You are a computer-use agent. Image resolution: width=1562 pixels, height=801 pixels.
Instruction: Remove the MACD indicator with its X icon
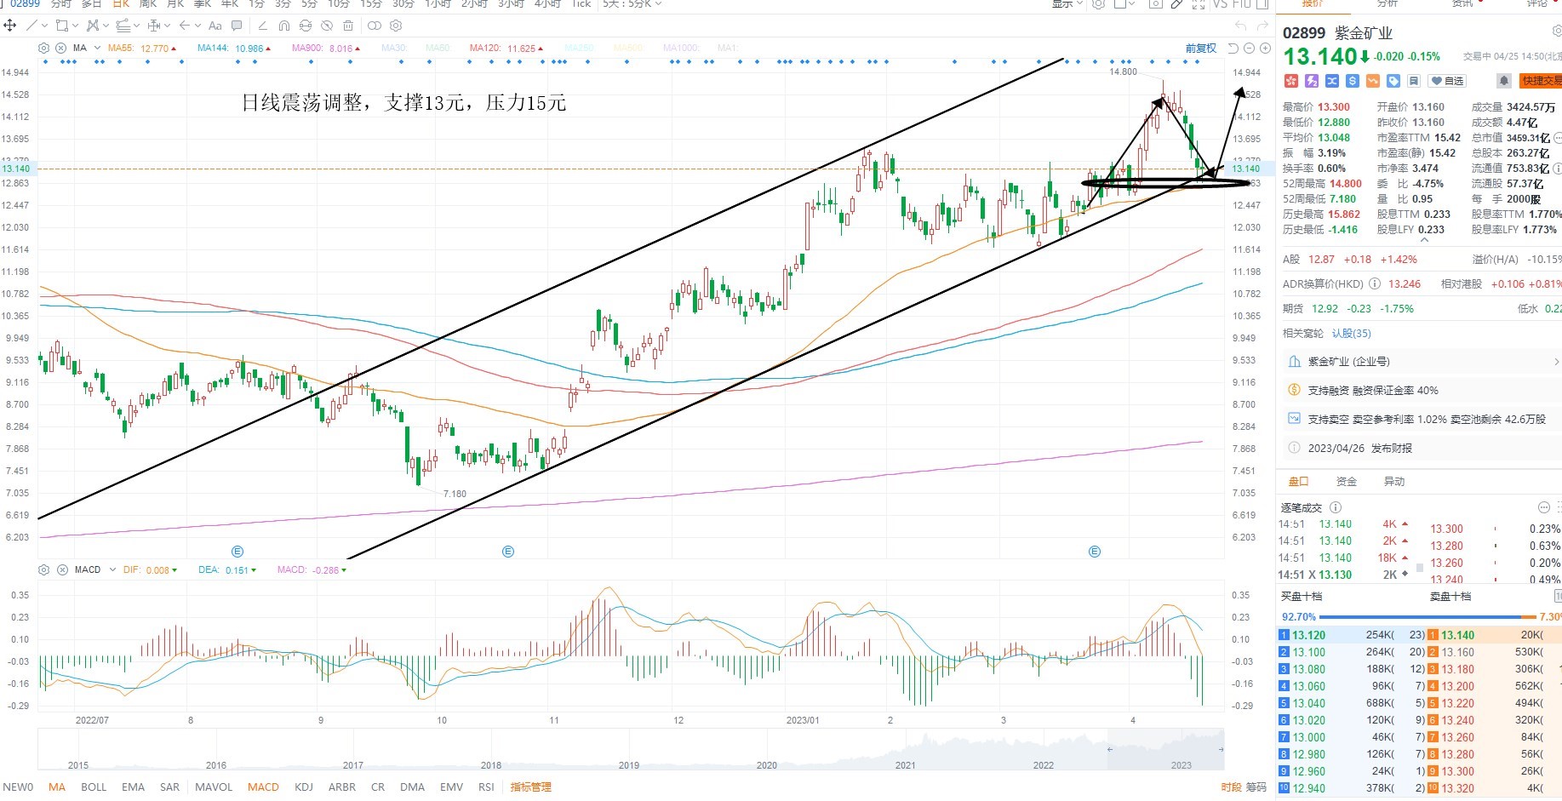coord(62,569)
